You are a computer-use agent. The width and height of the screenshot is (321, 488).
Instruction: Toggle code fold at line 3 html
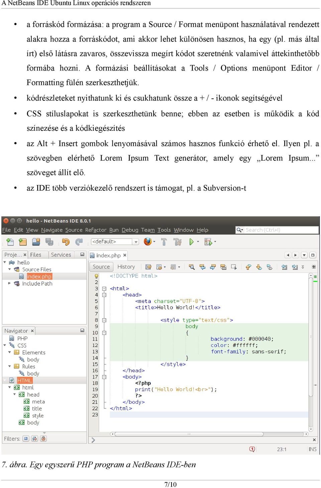(x=104, y=289)
